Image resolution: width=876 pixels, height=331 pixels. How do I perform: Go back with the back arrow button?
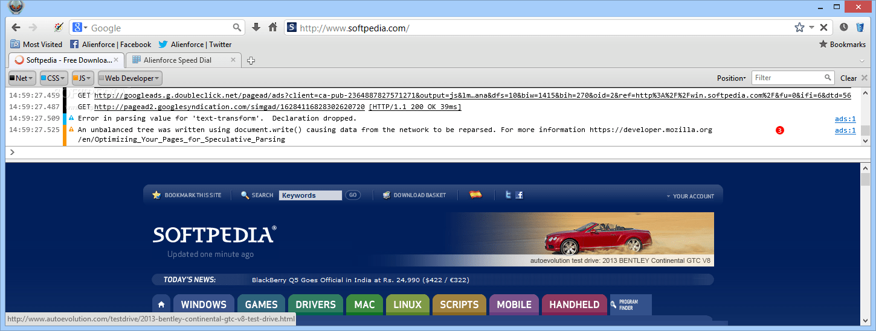click(16, 28)
